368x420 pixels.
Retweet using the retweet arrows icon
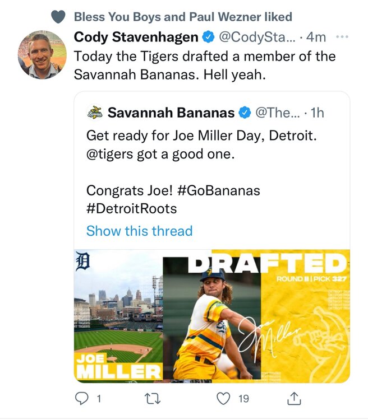point(153,399)
